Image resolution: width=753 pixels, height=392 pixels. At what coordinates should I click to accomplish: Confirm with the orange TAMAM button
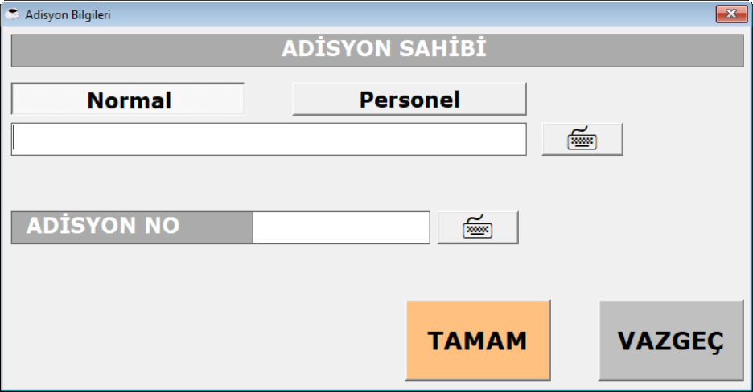click(x=478, y=340)
